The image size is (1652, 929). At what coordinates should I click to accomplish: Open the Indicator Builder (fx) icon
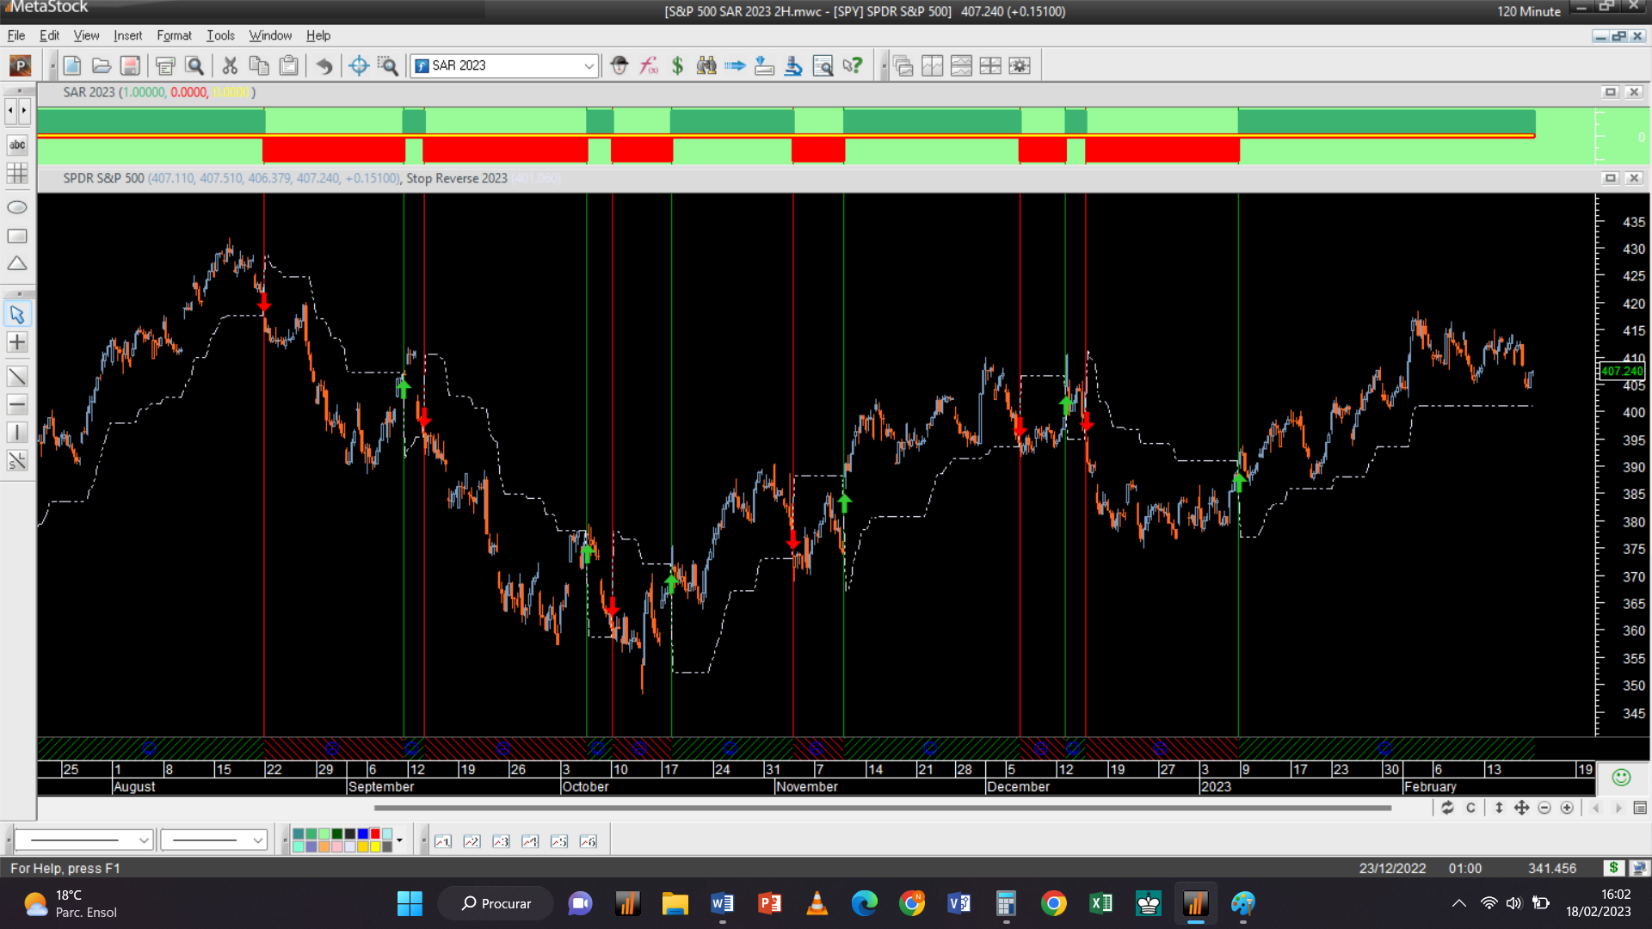[x=649, y=65]
